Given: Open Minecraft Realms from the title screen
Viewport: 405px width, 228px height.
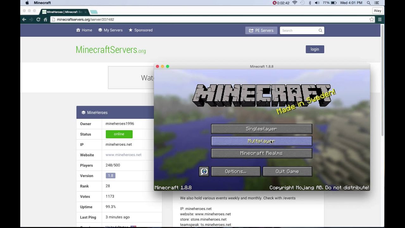Looking at the screenshot, I should click(262, 153).
